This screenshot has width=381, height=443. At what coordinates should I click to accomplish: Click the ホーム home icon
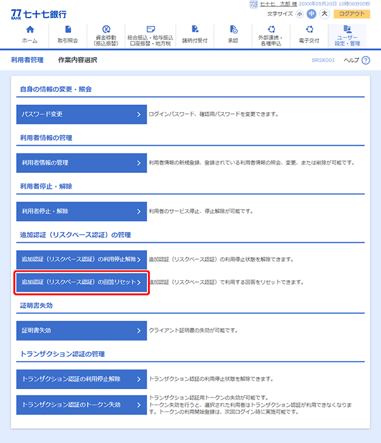click(x=29, y=30)
